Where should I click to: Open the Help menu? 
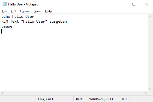click(x=48, y=11)
